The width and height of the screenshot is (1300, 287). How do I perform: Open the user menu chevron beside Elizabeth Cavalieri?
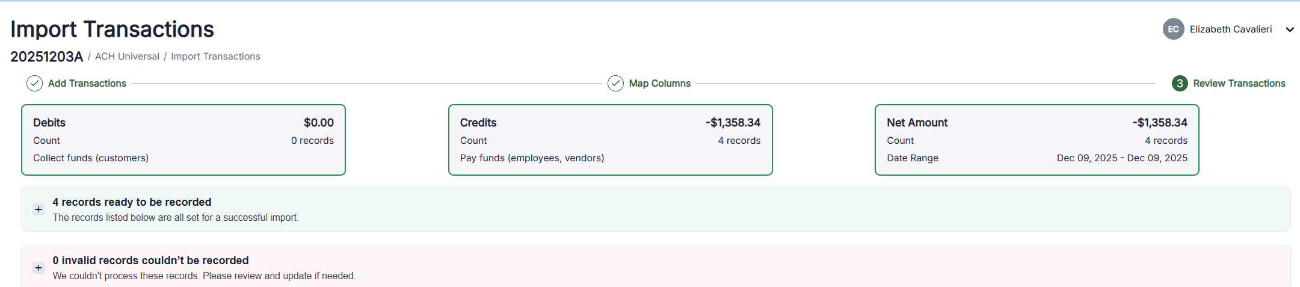coord(1289,29)
